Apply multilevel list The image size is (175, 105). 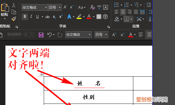pos(136,5)
